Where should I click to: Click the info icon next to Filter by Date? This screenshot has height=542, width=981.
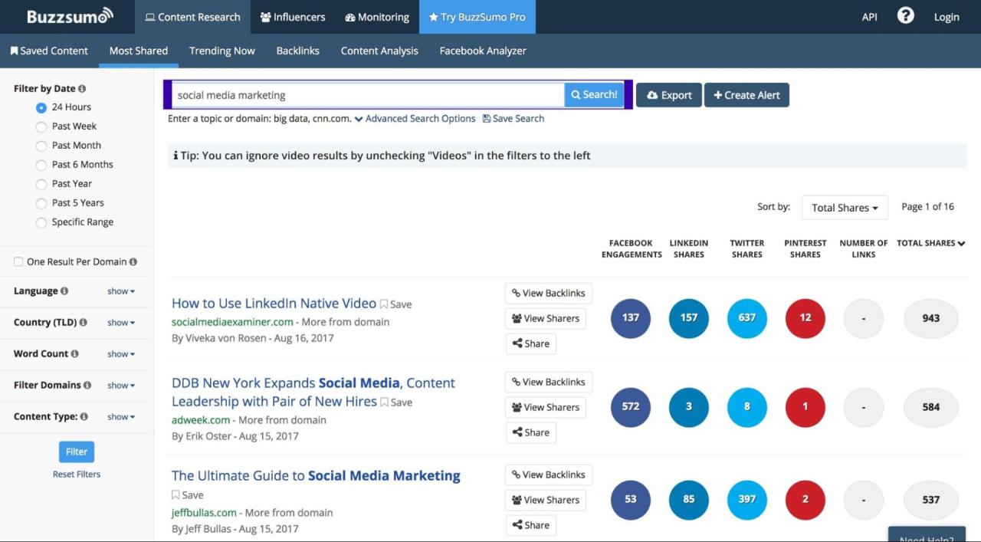[82, 89]
